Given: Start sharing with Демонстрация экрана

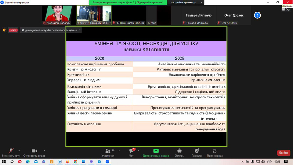Looking at the screenshot, I should coord(156,153).
